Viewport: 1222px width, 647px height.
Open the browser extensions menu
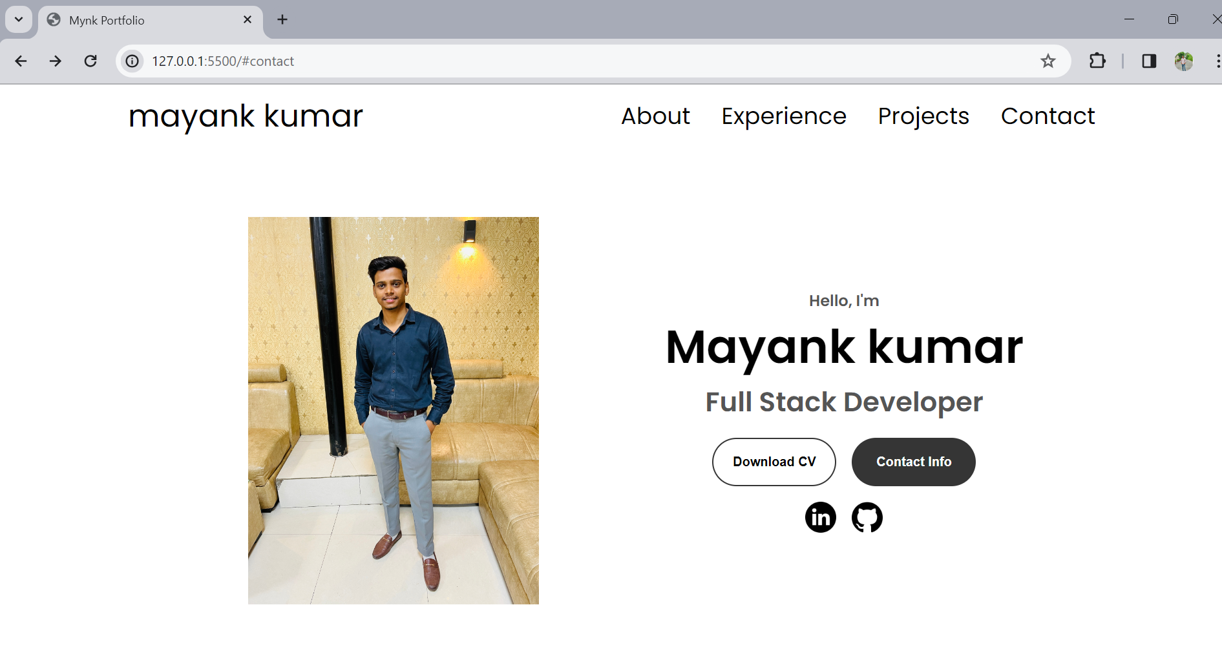tap(1097, 61)
